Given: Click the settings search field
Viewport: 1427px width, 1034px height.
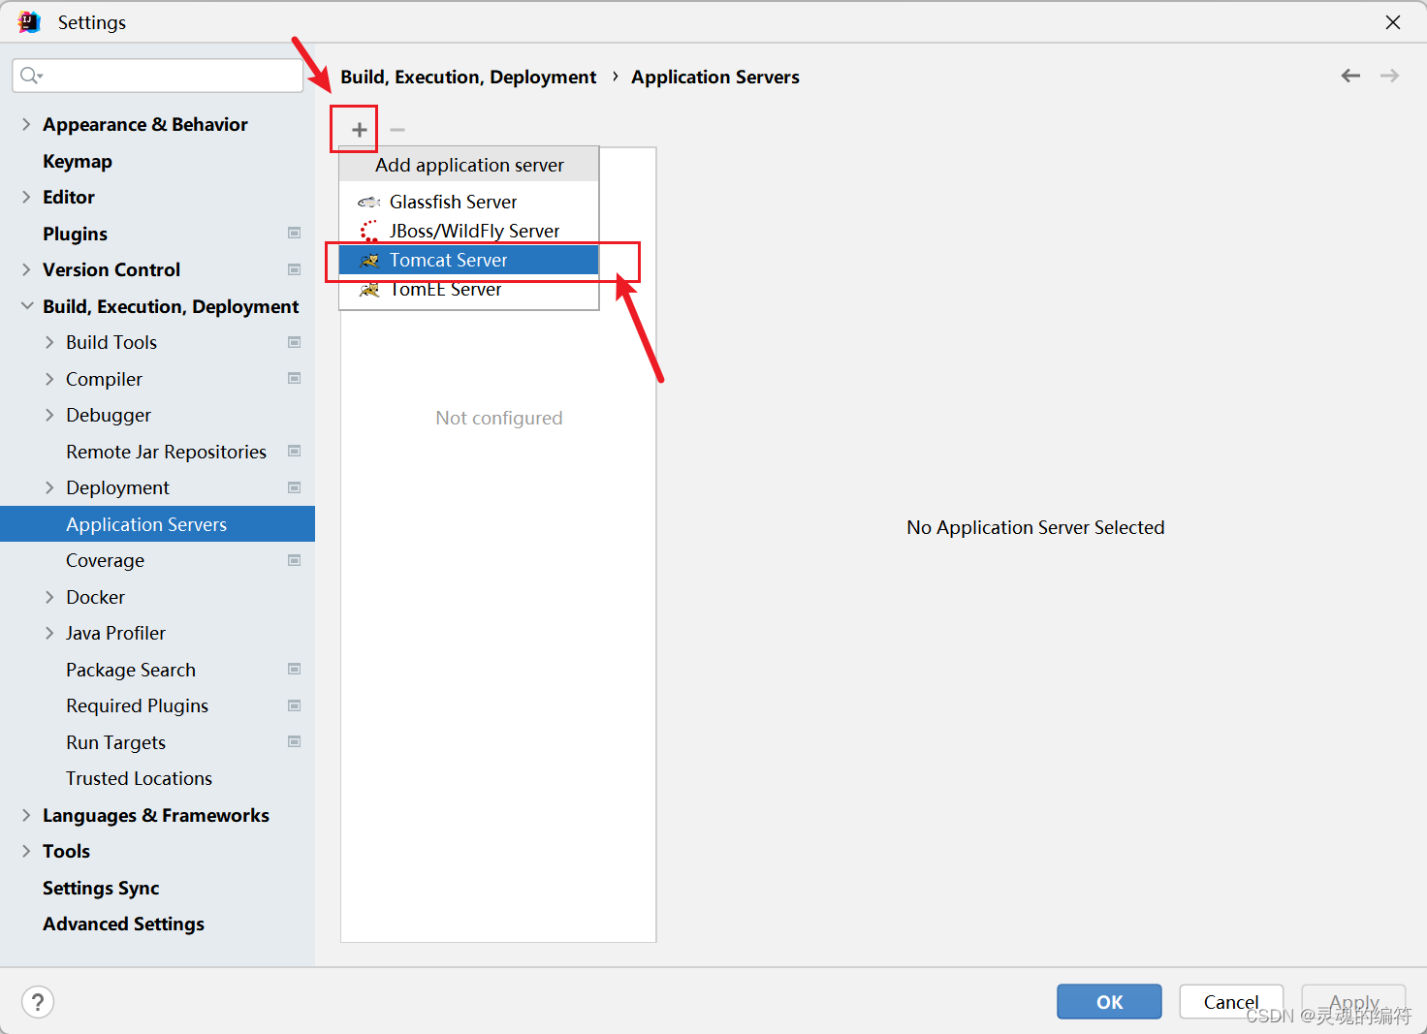Looking at the screenshot, I should (158, 76).
